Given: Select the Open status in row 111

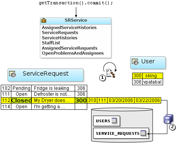Looking at the screenshot, I should [x=22, y=94].
